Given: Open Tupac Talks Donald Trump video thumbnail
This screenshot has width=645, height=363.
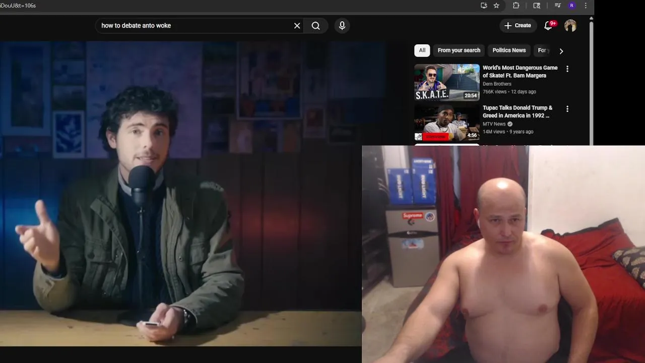Looking at the screenshot, I should (x=447, y=123).
